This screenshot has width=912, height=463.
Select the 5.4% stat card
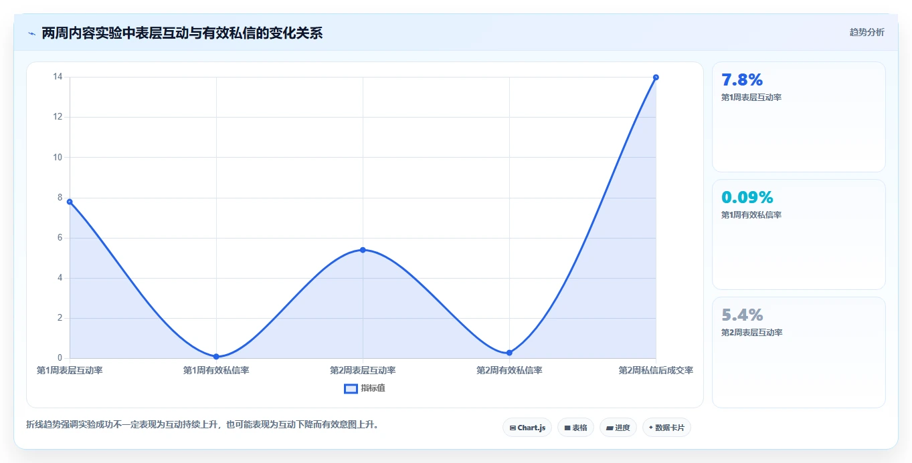point(798,352)
